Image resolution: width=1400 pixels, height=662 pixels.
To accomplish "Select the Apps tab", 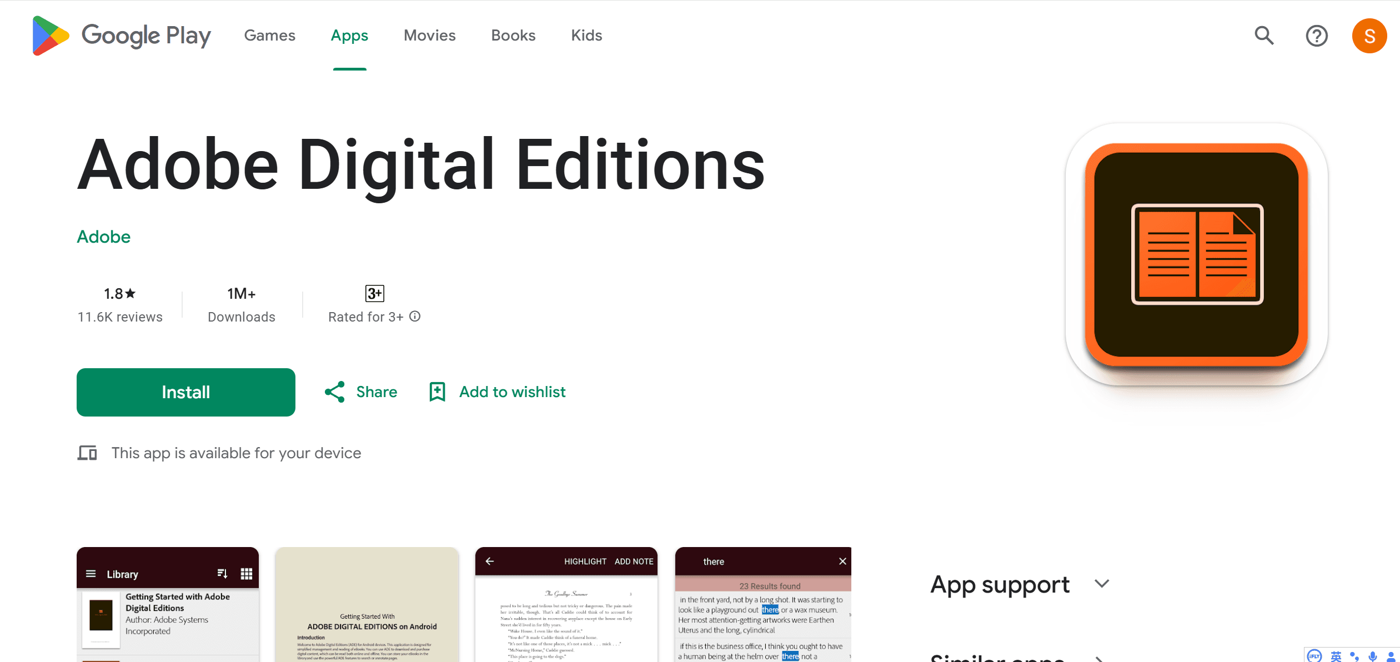I will point(348,36).
